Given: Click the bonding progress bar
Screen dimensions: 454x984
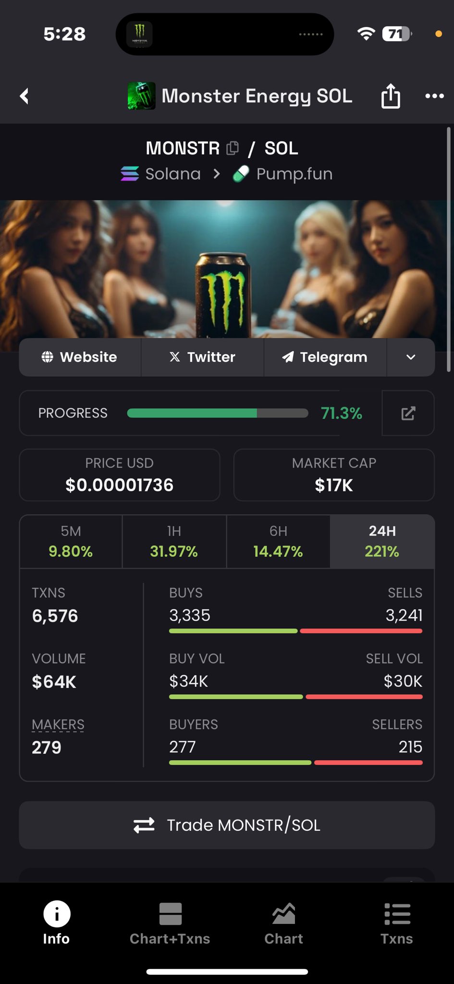Looking at the screenshot, I should coord(217,413).
